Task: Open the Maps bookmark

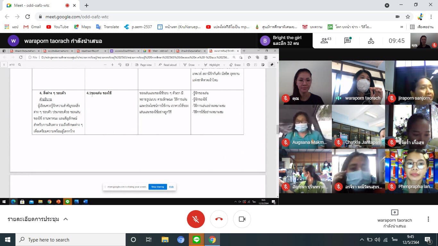Action: click(82, 27)
